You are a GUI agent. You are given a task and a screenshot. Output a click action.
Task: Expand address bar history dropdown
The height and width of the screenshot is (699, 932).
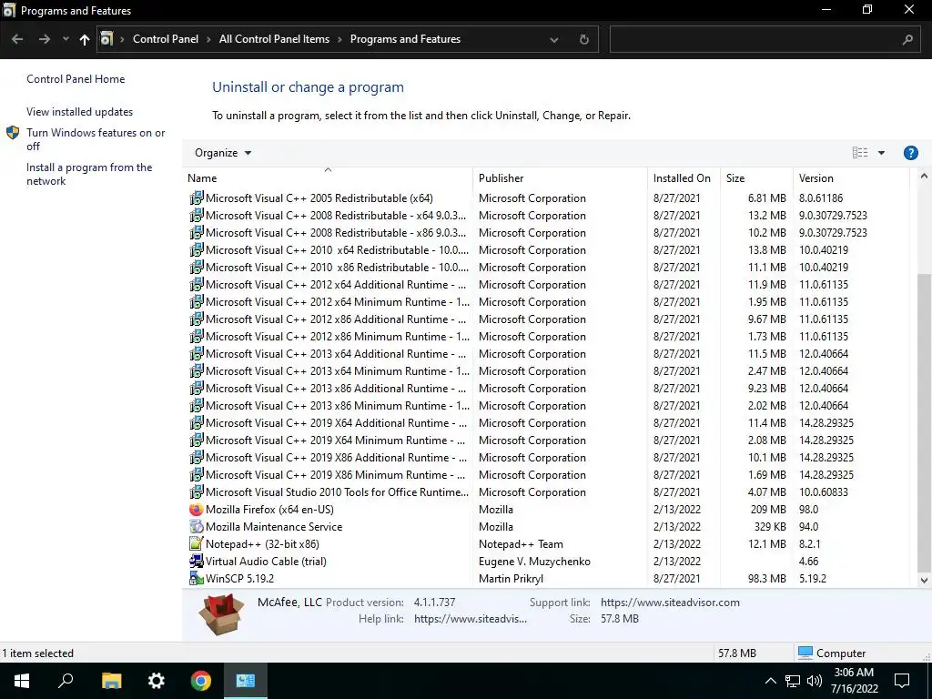[554, 39]
